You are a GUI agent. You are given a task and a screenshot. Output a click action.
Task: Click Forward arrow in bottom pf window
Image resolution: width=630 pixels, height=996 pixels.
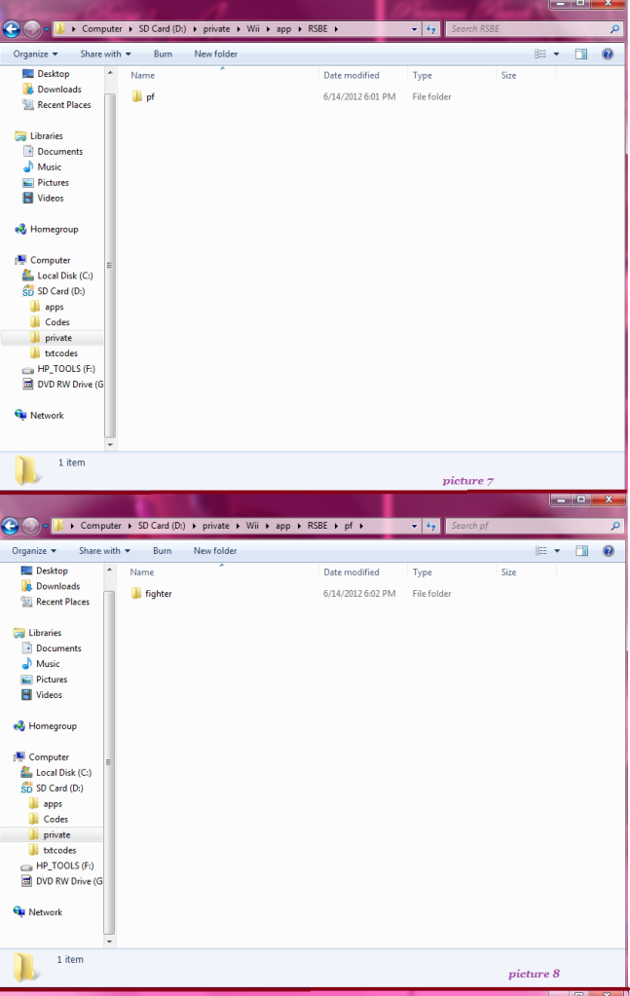[x=30, y=526]
